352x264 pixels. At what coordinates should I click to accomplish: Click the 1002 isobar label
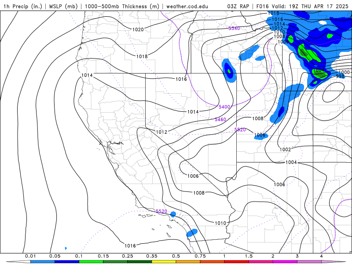[x=285, y=150]
